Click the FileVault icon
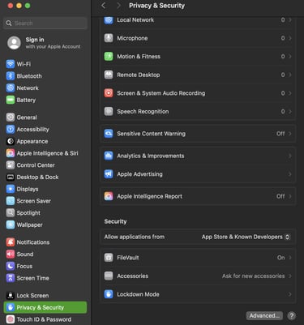This screenshot has width=304, height=325. click(109, 258)
